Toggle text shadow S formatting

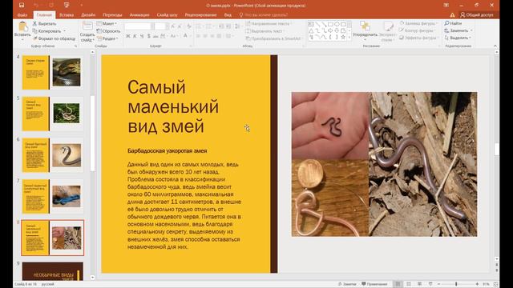[x=148, y=36]
